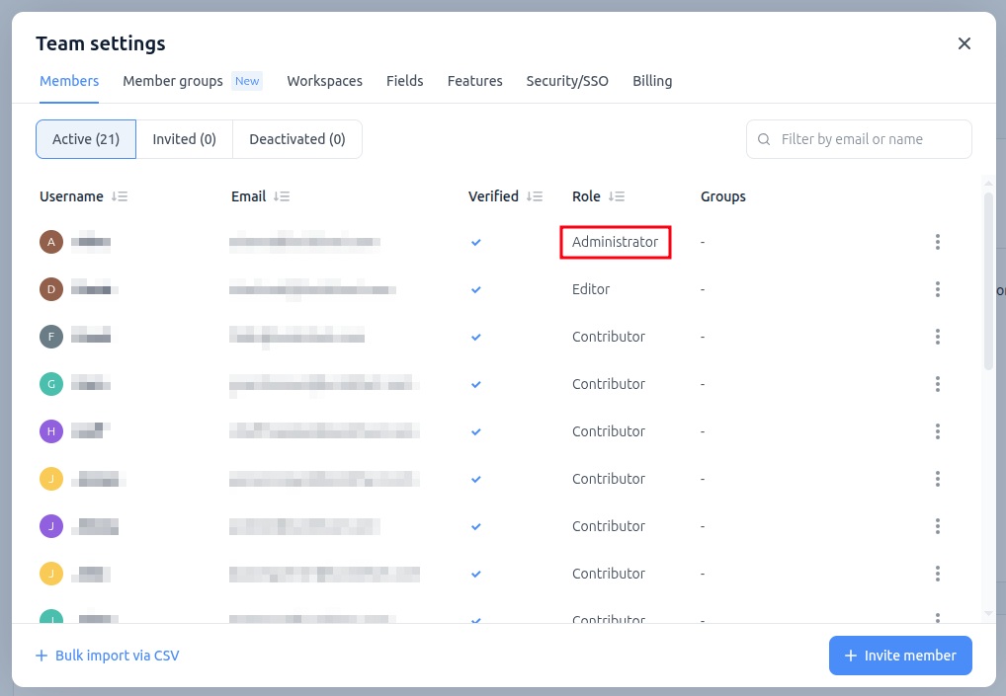The height and width of the screenshot is (696, 1006).
Task: Click the purple "H" member avatar
Action: pyautogui.click(x=50, y=430)
